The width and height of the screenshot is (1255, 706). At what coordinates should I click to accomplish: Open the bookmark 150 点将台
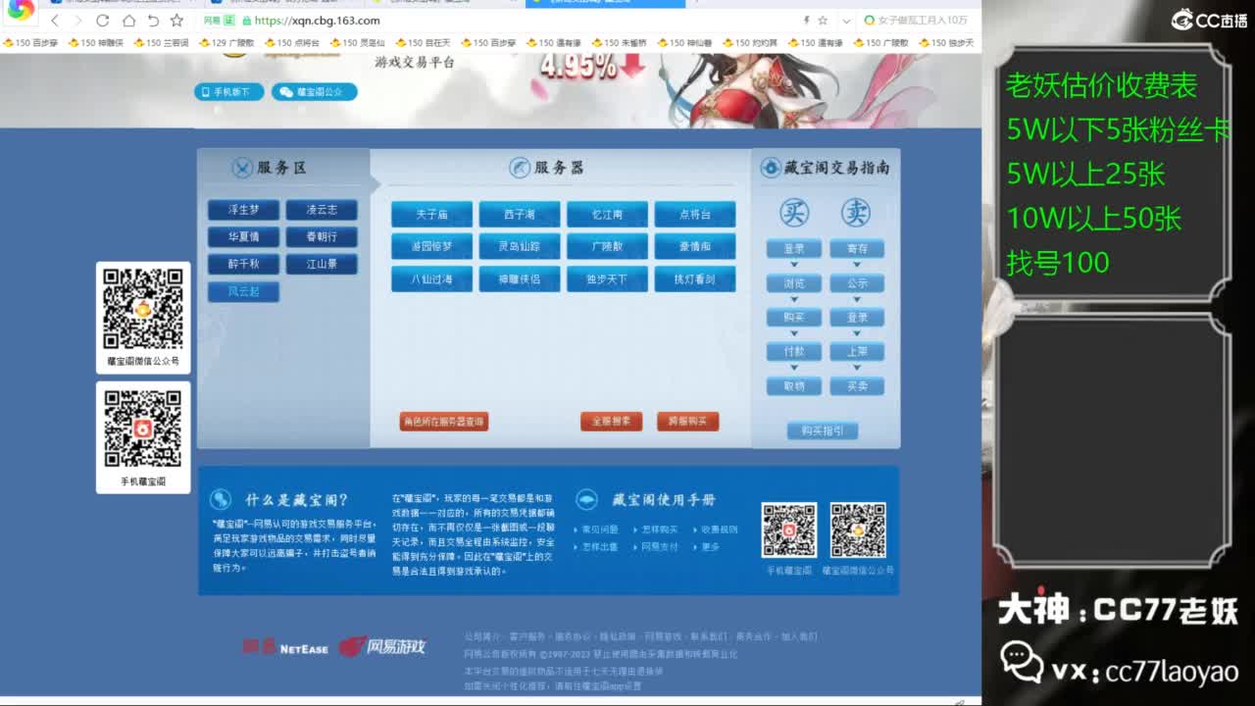292,43
